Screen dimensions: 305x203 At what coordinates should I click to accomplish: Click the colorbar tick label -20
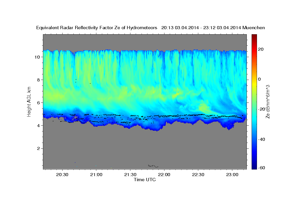(x=262, y=109)
